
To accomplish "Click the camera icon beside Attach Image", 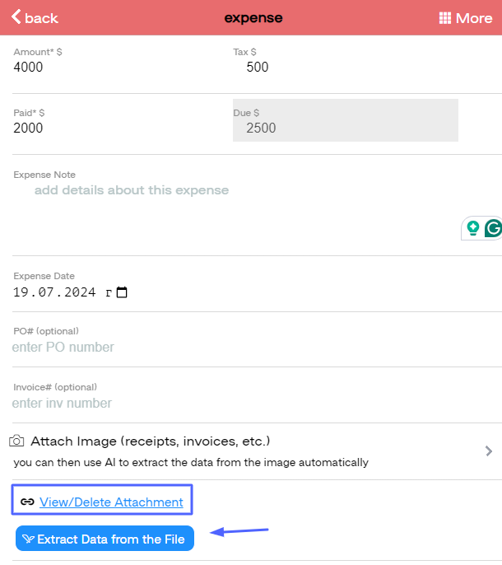I will pos(16,441).
